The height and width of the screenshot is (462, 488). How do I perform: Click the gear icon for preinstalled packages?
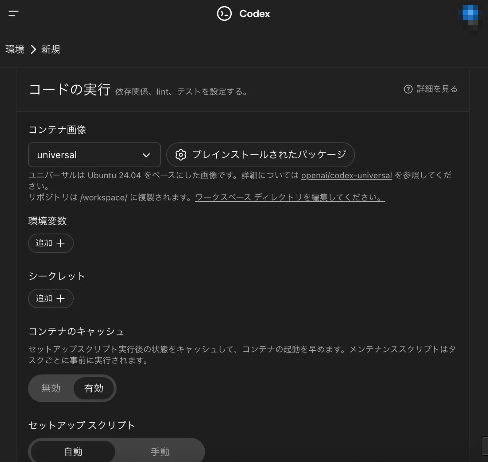tap(181, 155)
